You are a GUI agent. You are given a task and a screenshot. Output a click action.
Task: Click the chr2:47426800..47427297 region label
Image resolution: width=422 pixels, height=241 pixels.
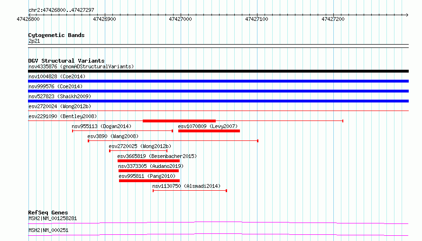[x=61, y=10]
